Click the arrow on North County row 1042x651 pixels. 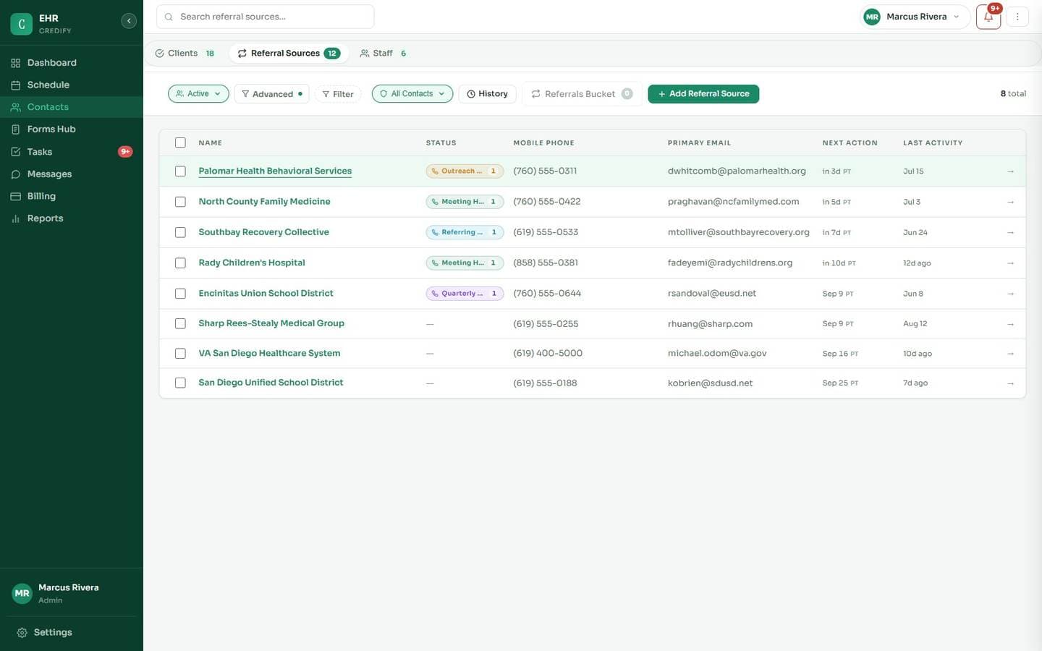pyautogui.click(x=1010, y=202)
